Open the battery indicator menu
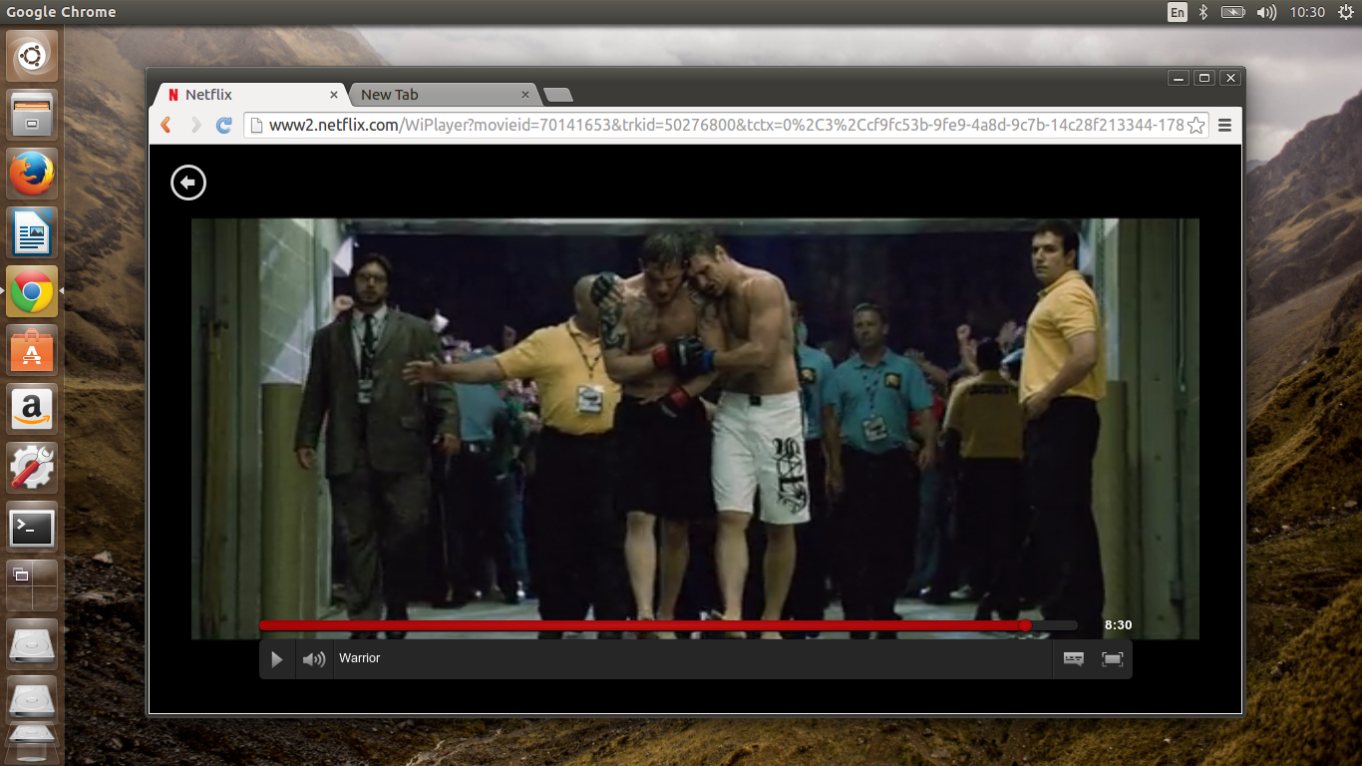 1233,12
